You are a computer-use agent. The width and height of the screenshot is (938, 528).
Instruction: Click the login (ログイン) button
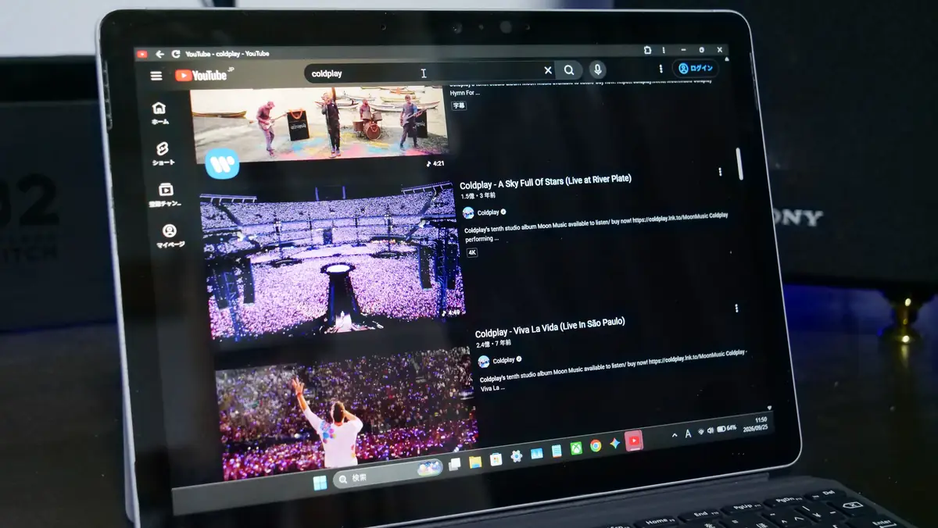pyautogui.click(x=695, y=69)
